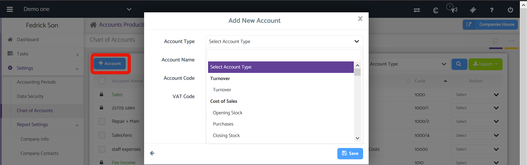Click the transfer arrows icon in the top bar
Viewport: 527px width, 165px height.
[x=417, y=10]
